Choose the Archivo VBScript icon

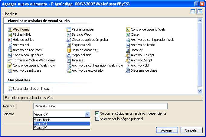coord(128,55)
